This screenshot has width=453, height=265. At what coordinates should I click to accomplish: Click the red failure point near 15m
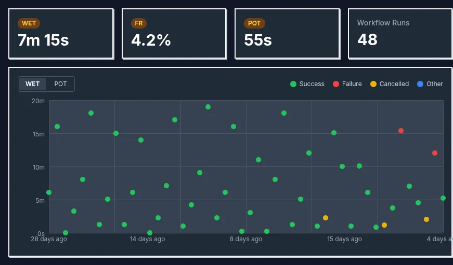401,131
